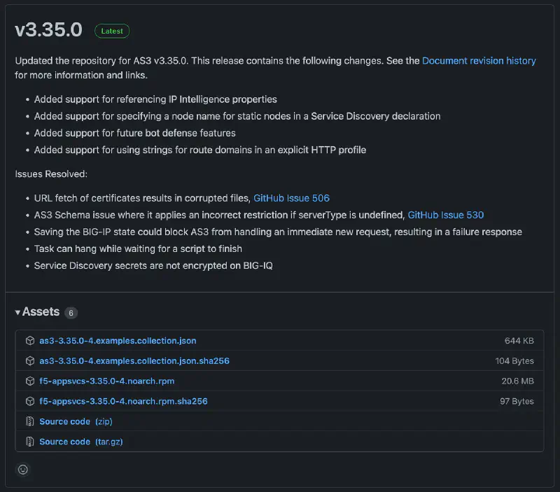Open the smiley emoji reaction picker
The width and height of the screenshot is (560, 492).
point(23,470)
